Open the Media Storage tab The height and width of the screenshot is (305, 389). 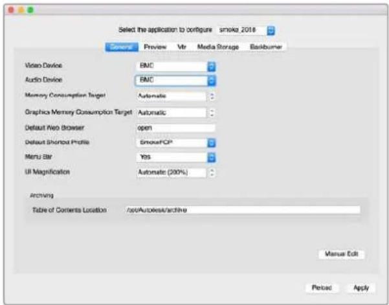pos(218,47)
